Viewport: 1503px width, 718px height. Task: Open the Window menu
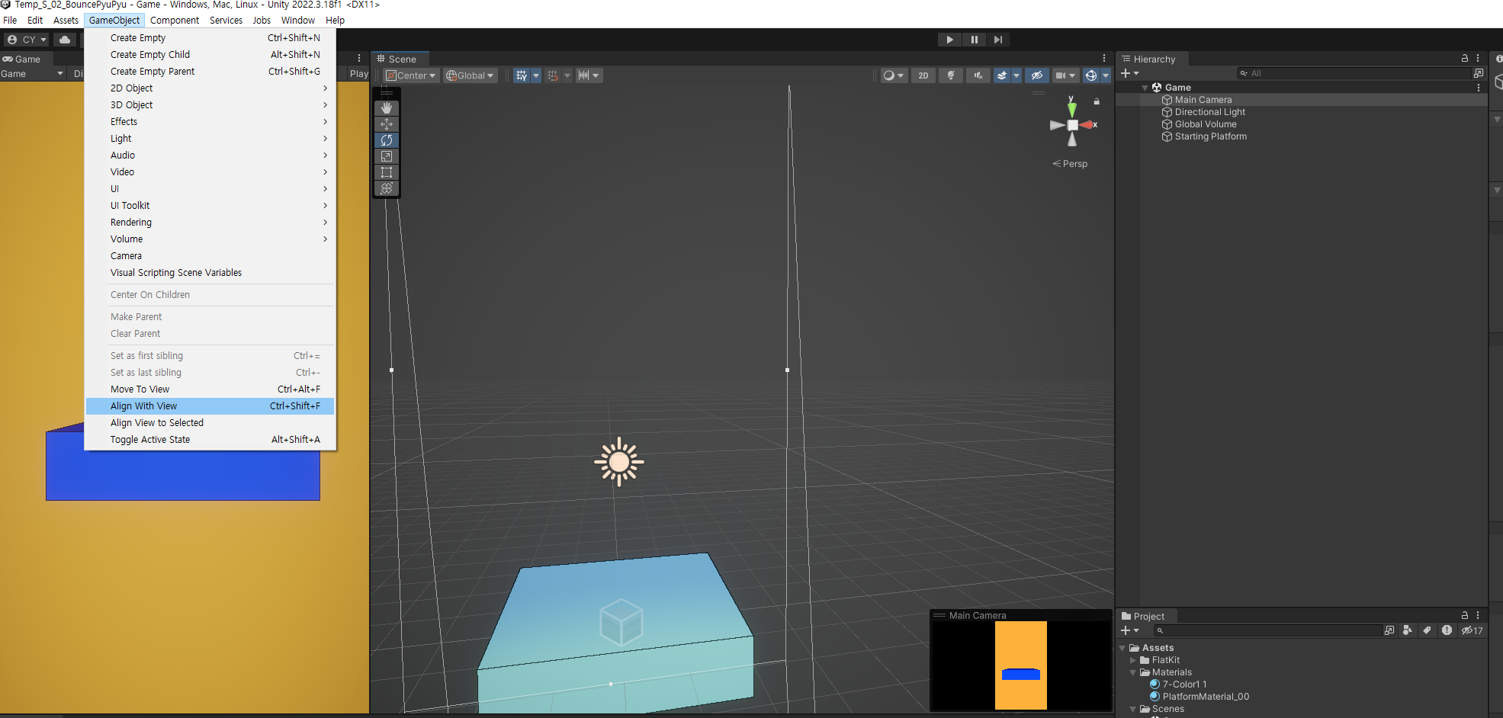298,21
